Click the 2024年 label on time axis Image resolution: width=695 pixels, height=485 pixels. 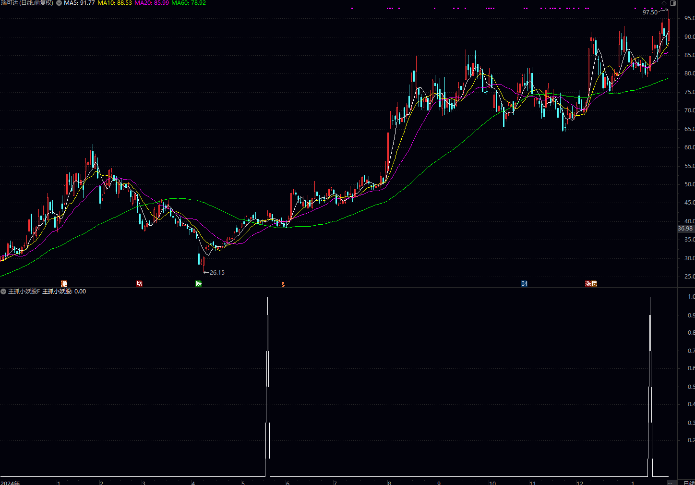(x=11, y=482)
